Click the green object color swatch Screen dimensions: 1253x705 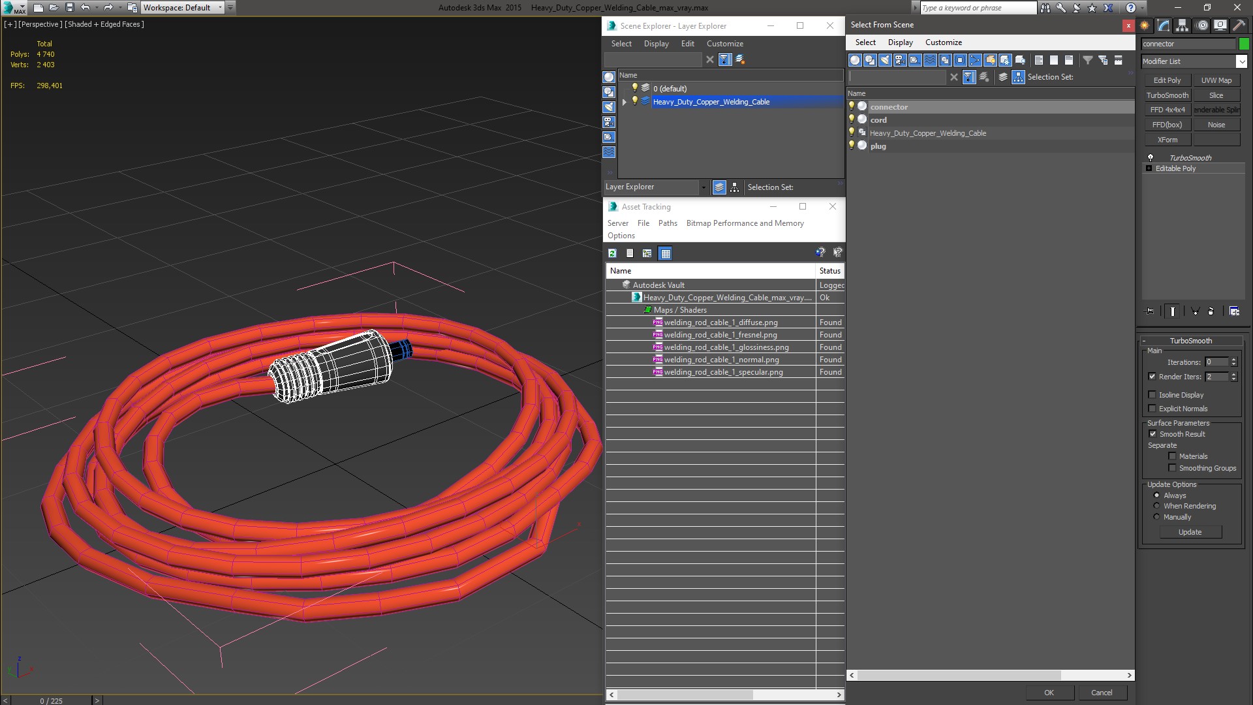pyautogui.click(x=1244, y=44)
